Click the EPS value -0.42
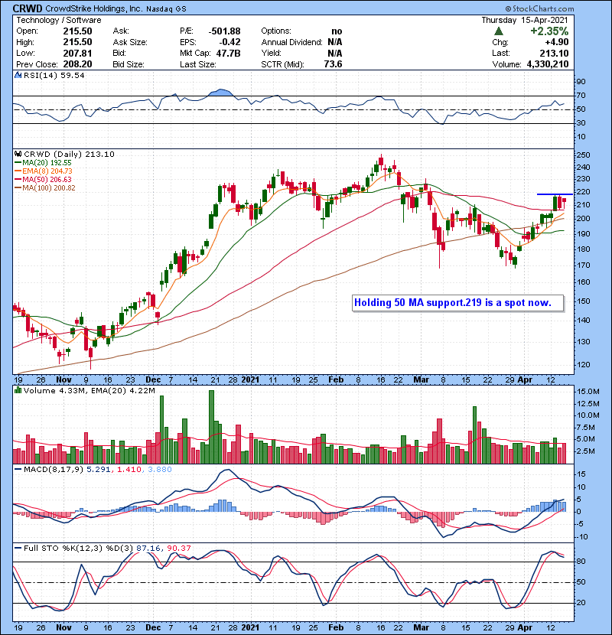612x635 pixels. [x=229, y=42]
